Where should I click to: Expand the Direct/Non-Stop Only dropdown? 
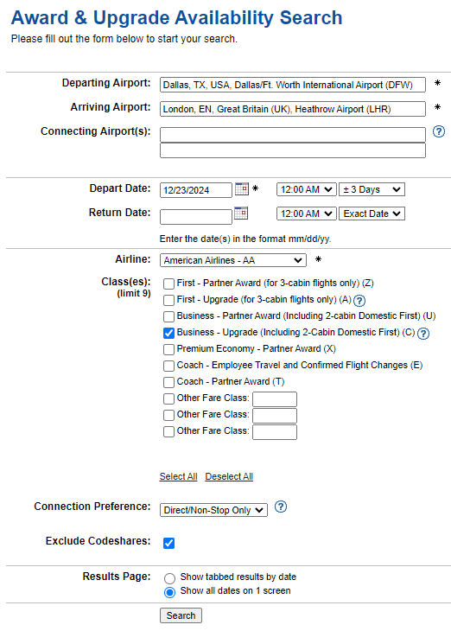coord(213,510)
